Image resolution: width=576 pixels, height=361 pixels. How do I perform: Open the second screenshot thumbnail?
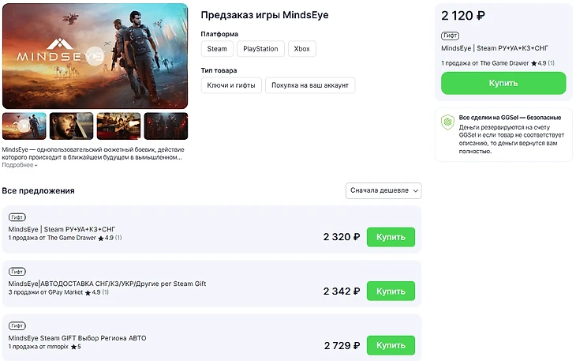[x=71, y=126]
